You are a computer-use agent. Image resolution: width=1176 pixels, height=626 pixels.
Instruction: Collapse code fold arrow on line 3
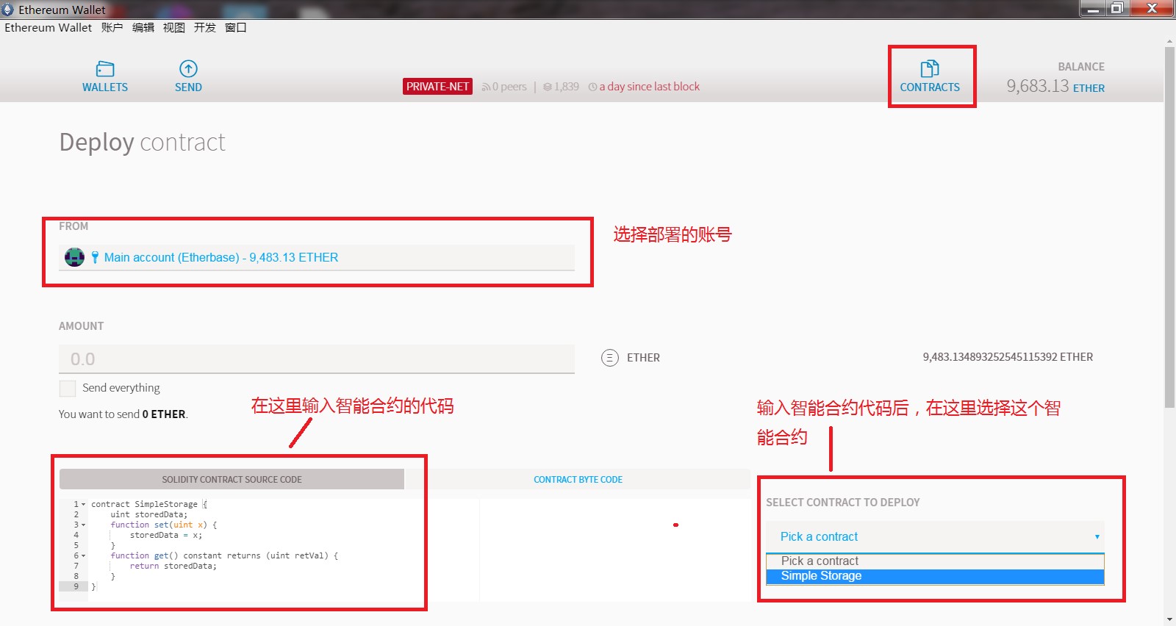point(83,525)
